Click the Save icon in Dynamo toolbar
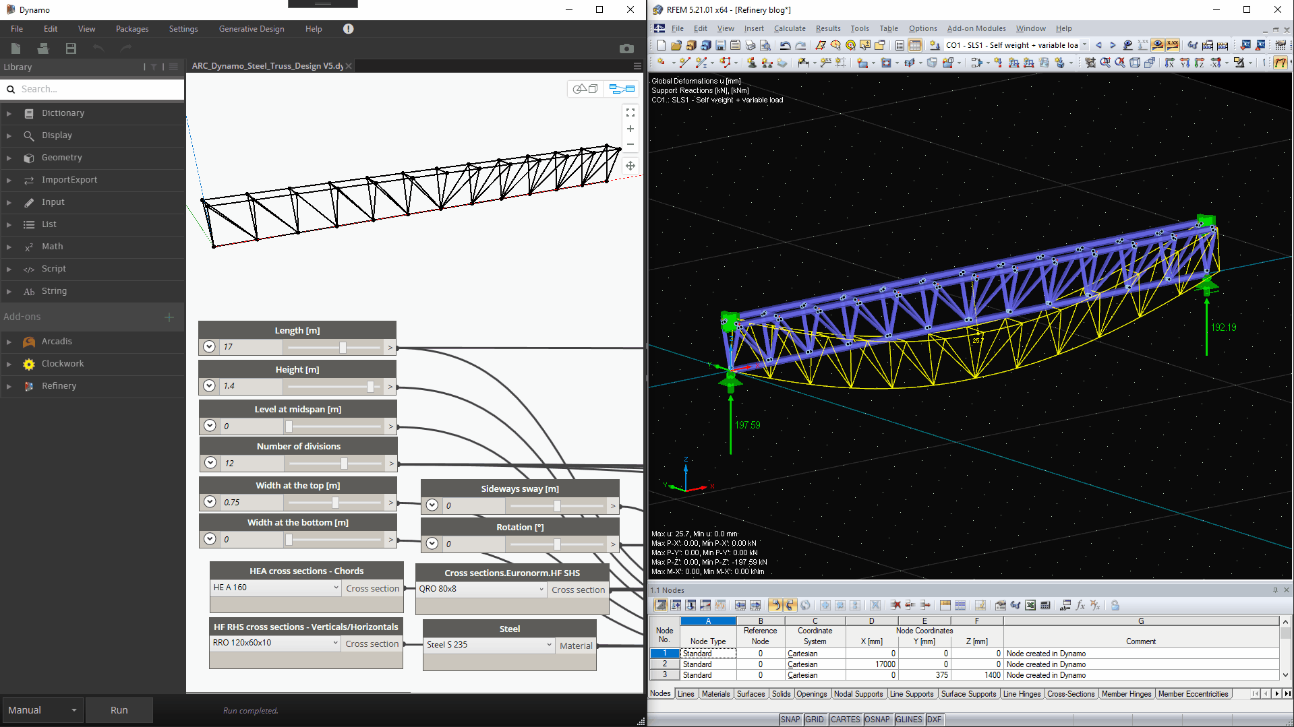 pos(71,49)
